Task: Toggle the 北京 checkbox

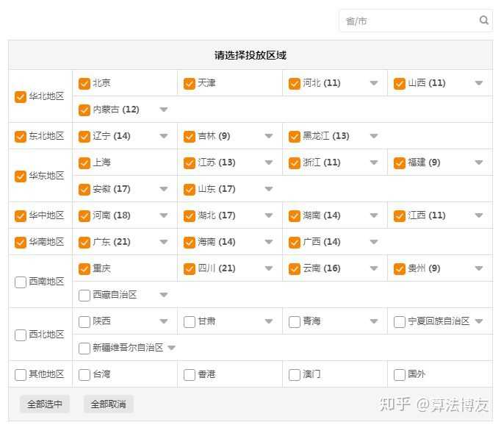Action: [x=84, y=83]
